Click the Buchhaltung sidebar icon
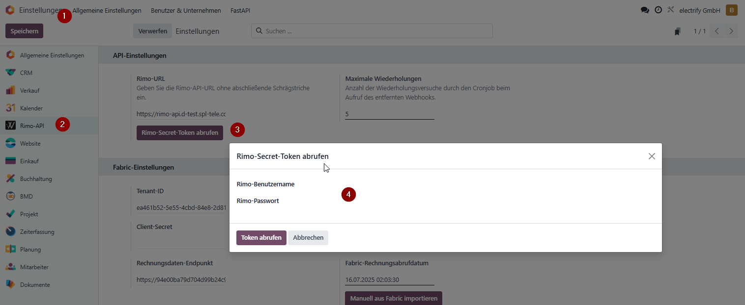The width and height of the screenshot is (745, 305). 10,178
